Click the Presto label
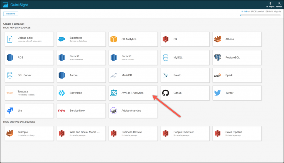 (x=177, y=75)
